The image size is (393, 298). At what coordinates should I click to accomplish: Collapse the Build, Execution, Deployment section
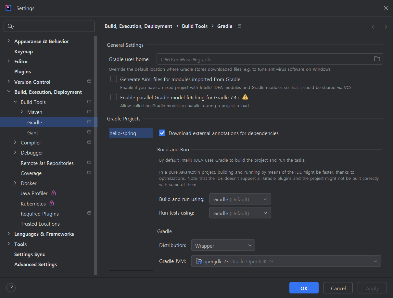9,92
